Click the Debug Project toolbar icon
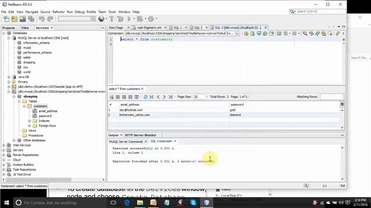The image size is (371, 208). pos(140,19)
